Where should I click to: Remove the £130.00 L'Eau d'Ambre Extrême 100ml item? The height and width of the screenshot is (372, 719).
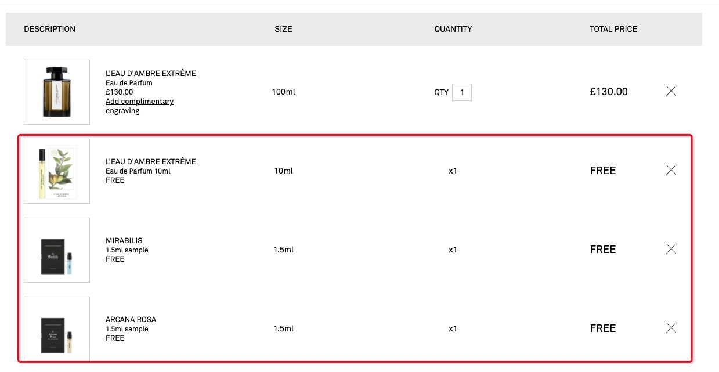click(671, 91)
